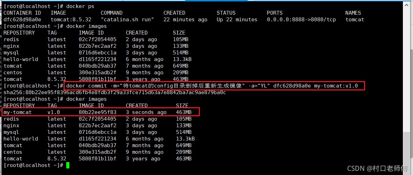Click container ID dfc628d98a0e in docker ps row
413x175 pixels.
pos(22,20)
